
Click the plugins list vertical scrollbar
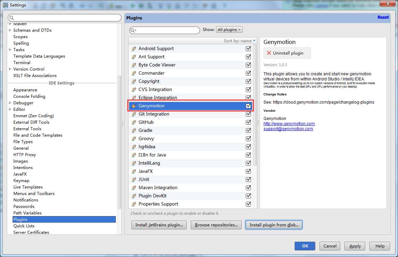point(255,105)
